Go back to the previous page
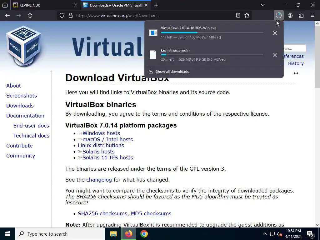The width and height of the screenshot is (320, 240). [x=7, y=16]
